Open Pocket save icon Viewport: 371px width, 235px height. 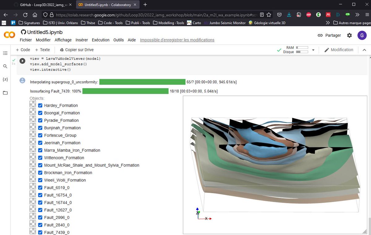pos(279,15)
